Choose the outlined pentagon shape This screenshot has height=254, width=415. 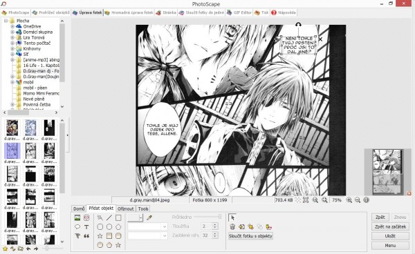(118, 227)
